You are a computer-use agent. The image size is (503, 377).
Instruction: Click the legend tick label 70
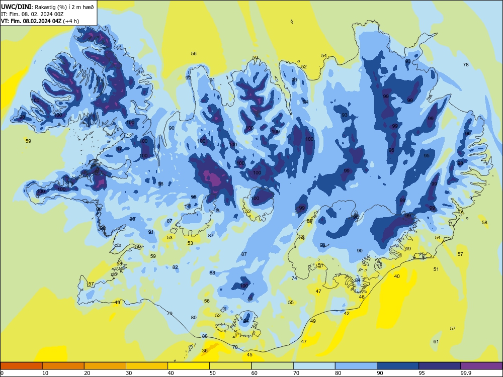[x=296, y=373]
